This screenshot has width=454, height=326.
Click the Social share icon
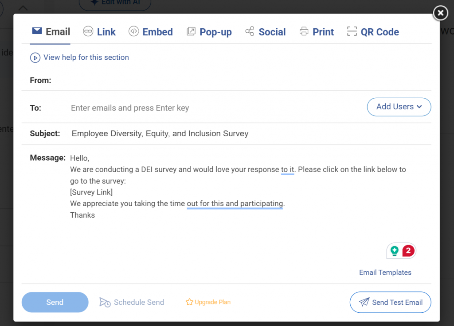[250, 31]
